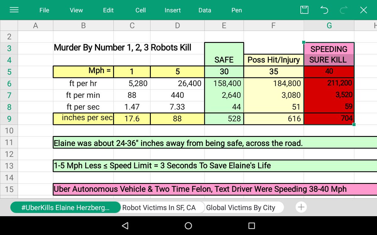The image size is (377, 235).
Task: Click the red cell with value 40
Action: 329,71
